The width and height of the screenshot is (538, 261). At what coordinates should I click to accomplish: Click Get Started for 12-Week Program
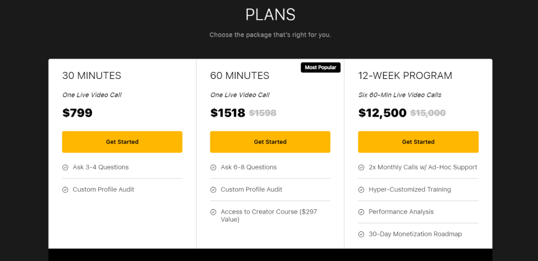(x=418, y=142)
